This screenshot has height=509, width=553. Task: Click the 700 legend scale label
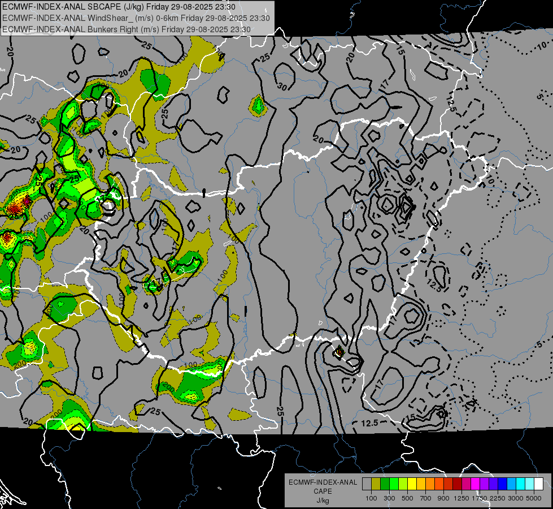tap(425, 498)
